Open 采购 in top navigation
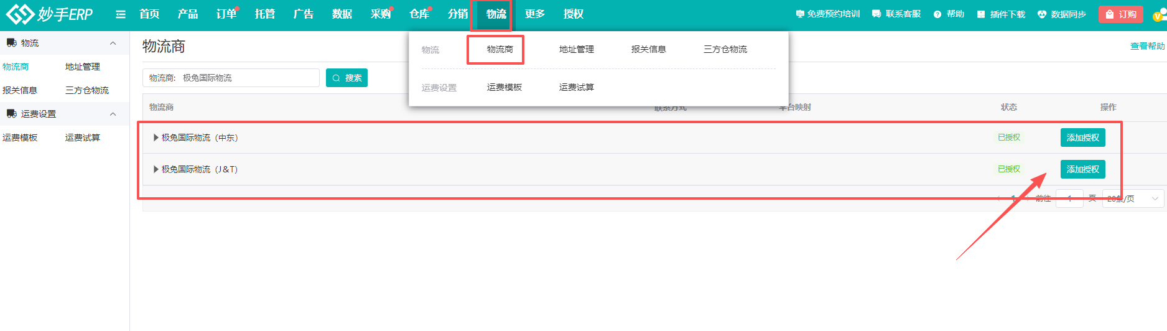Viewport: 1167px width, 331px height. tap(381, 14)
